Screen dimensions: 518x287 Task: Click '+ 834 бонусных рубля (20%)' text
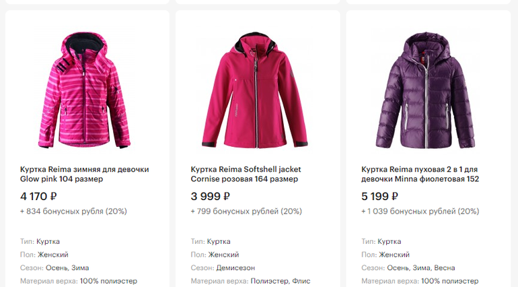point(73,212)
